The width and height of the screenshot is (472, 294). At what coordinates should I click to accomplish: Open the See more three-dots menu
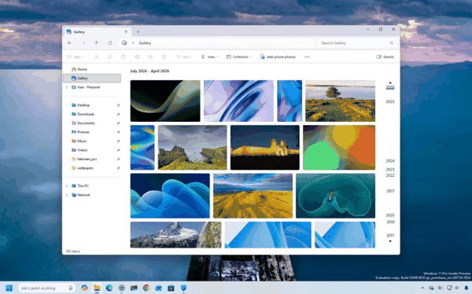point(307,57)
